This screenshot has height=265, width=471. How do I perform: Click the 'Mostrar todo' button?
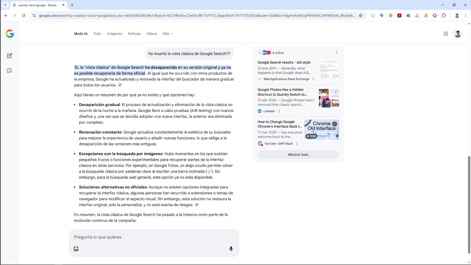coord(298,155)
